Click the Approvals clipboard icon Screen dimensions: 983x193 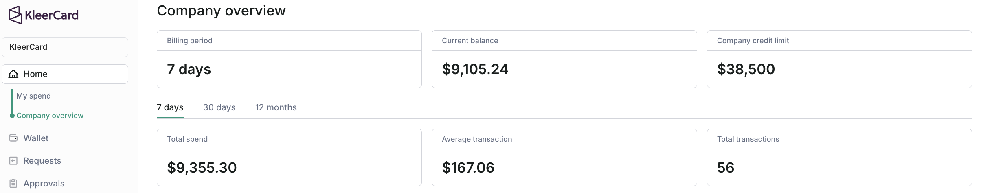pyautogui.click(x=13, y=184)
